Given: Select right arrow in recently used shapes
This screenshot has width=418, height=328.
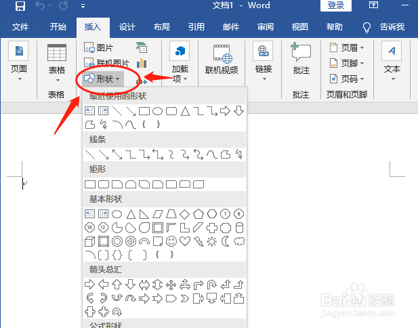Looking at the screenshot, I should click(x=226, y=111).
